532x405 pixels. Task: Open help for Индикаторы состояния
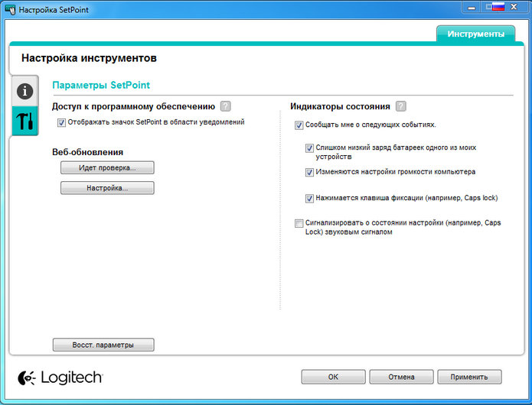[x=400, y=106]
